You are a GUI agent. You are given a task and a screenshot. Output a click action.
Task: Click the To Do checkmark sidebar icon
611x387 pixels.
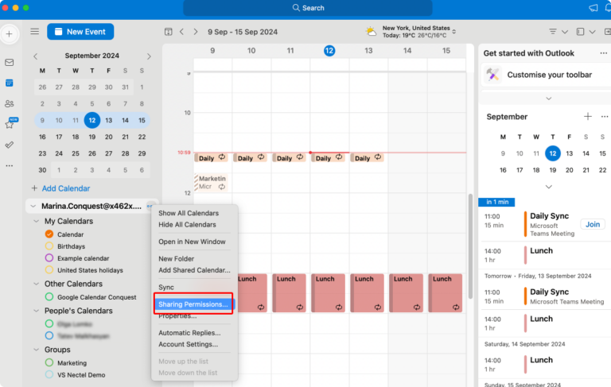10,145
